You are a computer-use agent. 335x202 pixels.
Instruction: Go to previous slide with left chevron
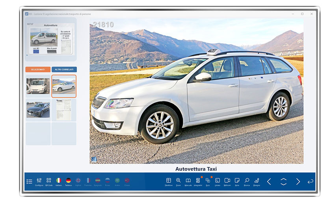(269, 182)
